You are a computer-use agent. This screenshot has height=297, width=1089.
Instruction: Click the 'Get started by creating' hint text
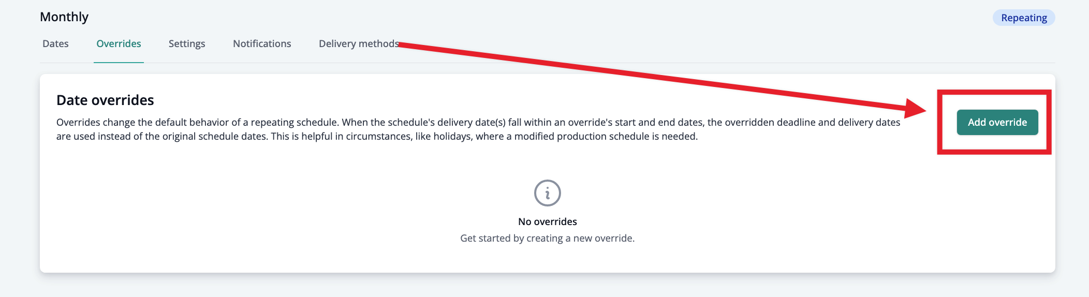(547, 238)
